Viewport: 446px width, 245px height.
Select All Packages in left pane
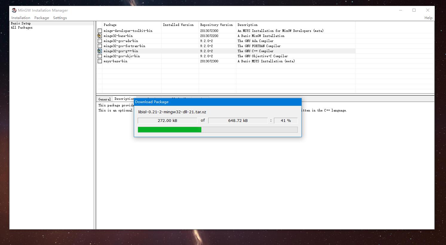tap(22, 27)
